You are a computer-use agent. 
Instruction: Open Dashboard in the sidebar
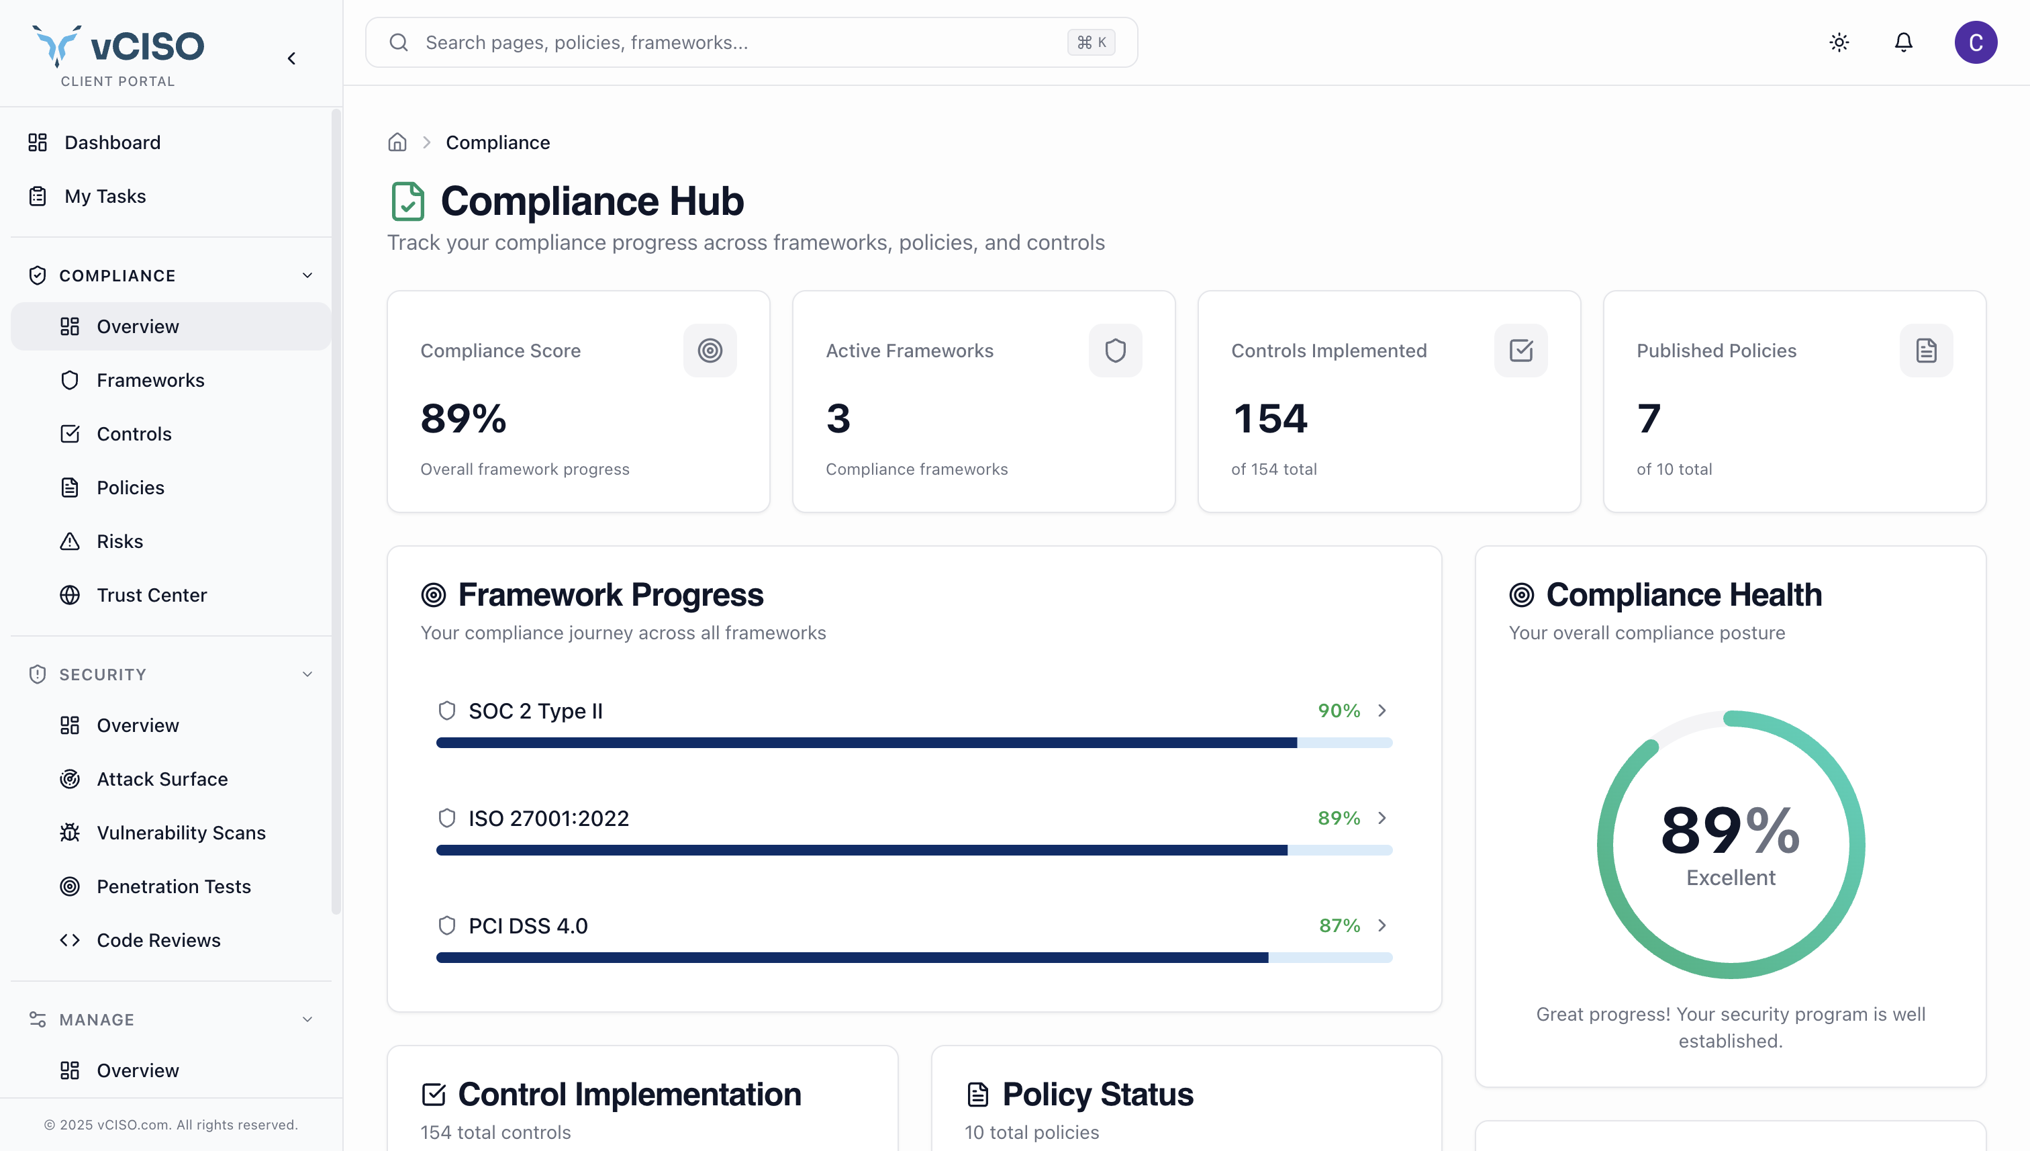[x=171, y=142]
